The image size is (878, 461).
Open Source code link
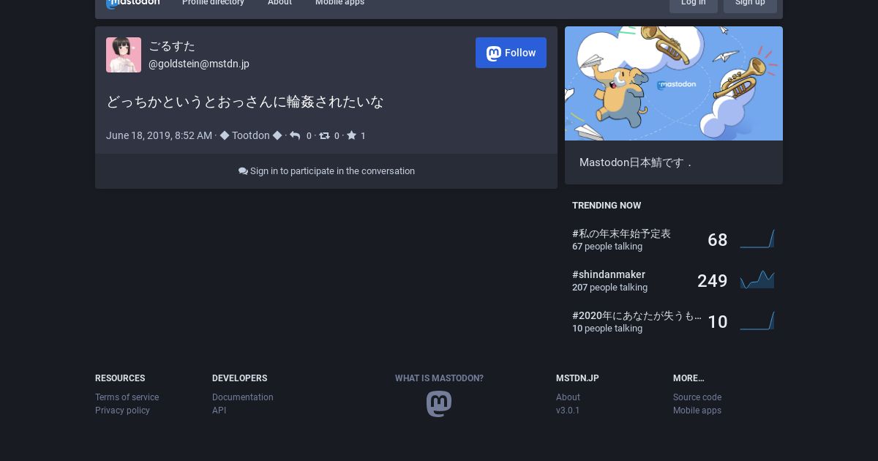[697, 397]
